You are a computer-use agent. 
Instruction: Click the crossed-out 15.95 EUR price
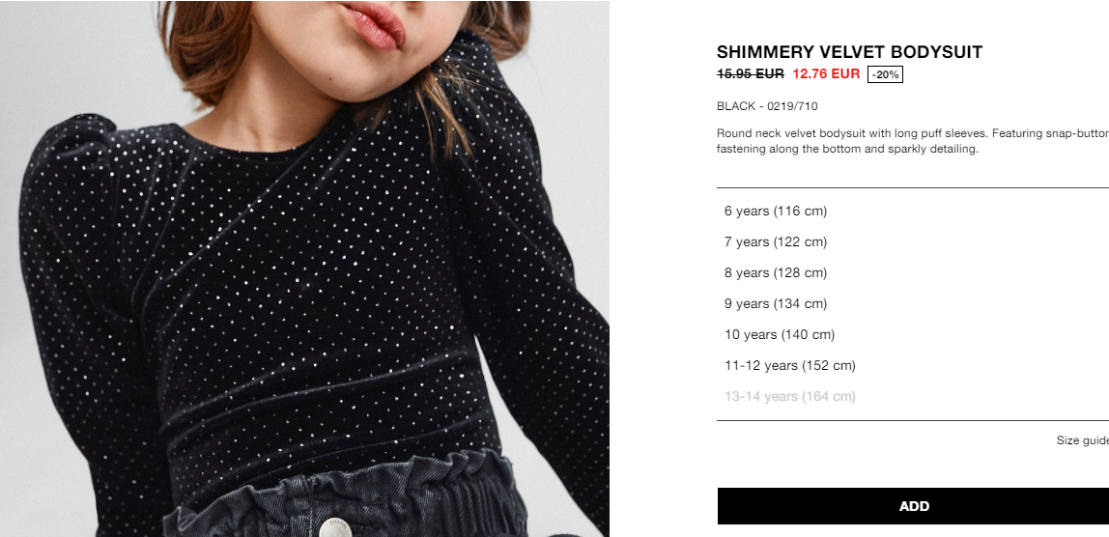751,73
